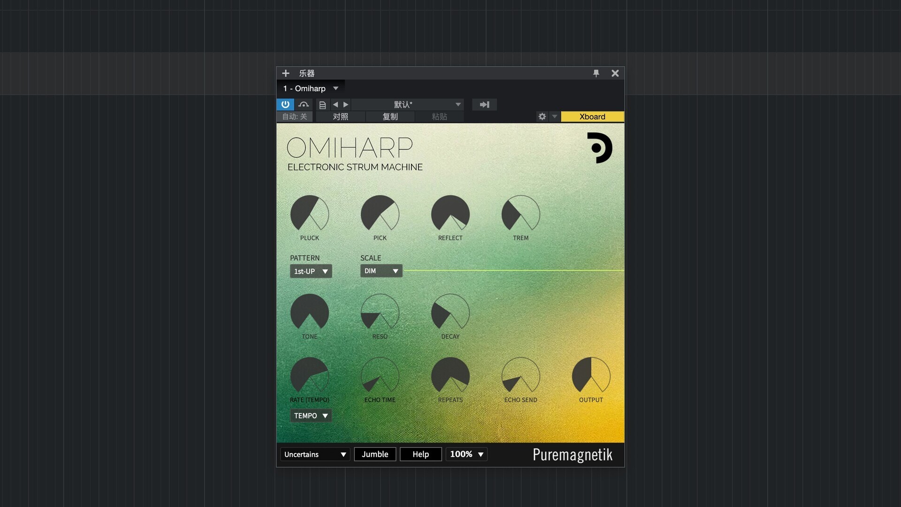Screen dimensions: 901x507
Task: Open the TEMPO sync dropdown
Action: pos(311,415)
